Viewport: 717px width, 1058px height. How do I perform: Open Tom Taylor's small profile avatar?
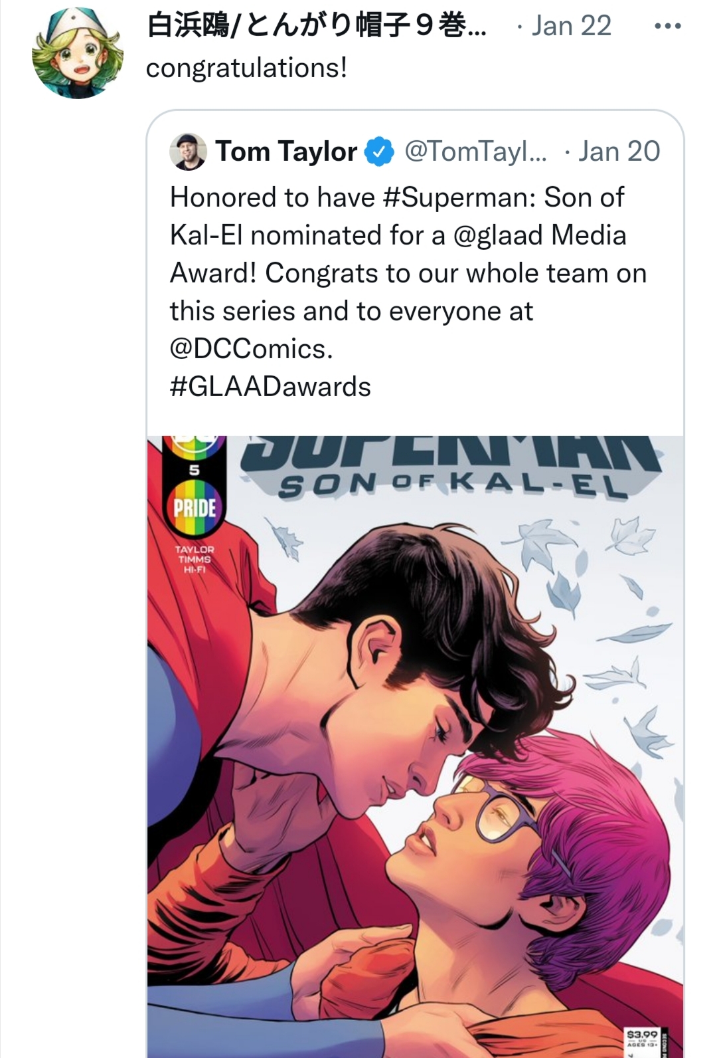(x=188, y=152)
